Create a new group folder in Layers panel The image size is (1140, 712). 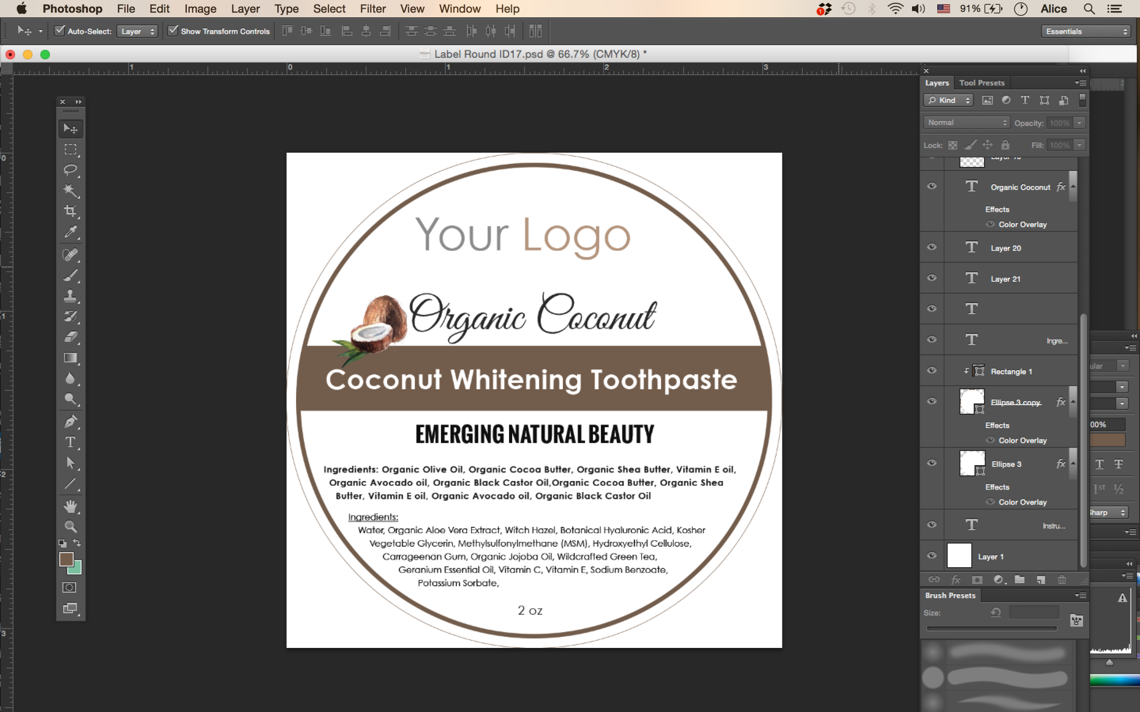[x=1019, y=580]
